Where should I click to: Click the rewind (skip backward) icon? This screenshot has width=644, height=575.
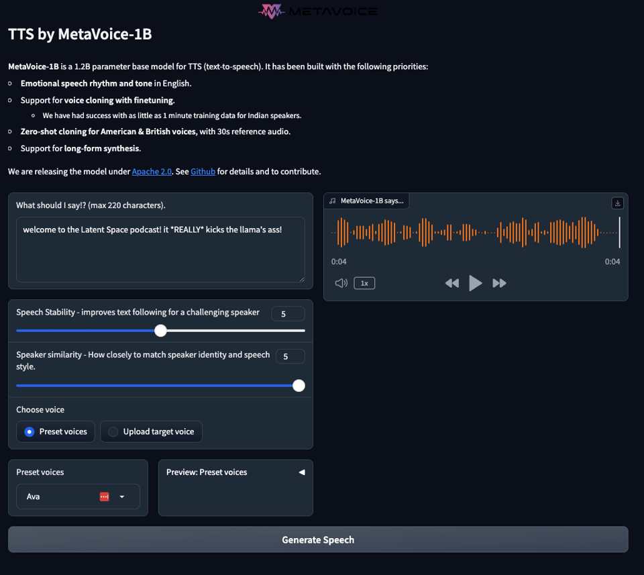[x=452, y=283]
